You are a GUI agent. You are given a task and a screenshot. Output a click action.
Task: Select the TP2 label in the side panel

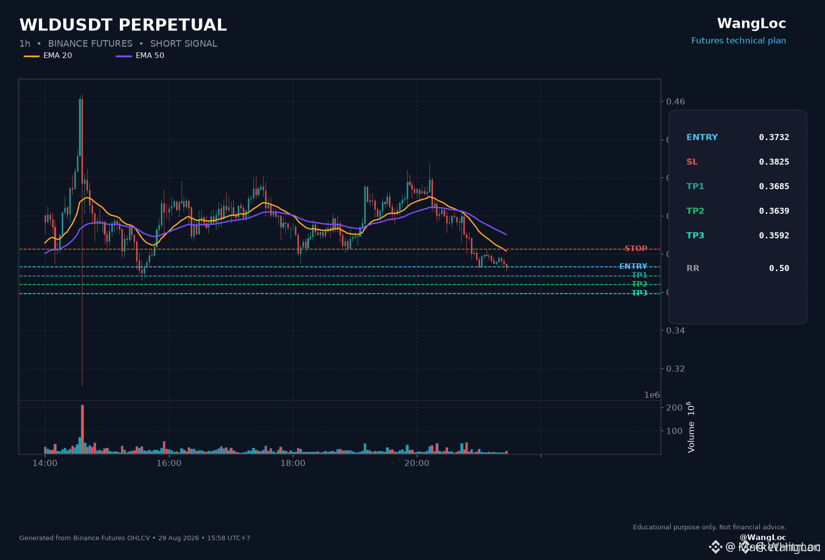pyautogui.click(x=695, y=211)
